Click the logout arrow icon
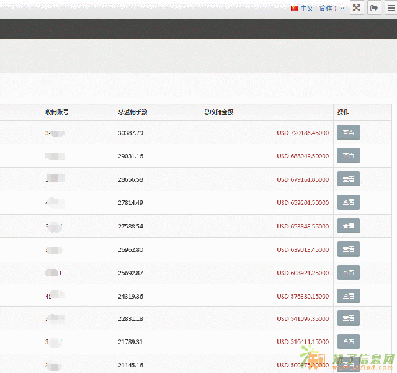The image size is (397, 373). click(x=374, y=8)
